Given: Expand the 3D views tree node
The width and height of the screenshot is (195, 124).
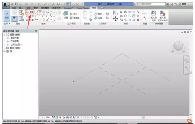Looking at the screenshot, I should [x=8, y=41].
